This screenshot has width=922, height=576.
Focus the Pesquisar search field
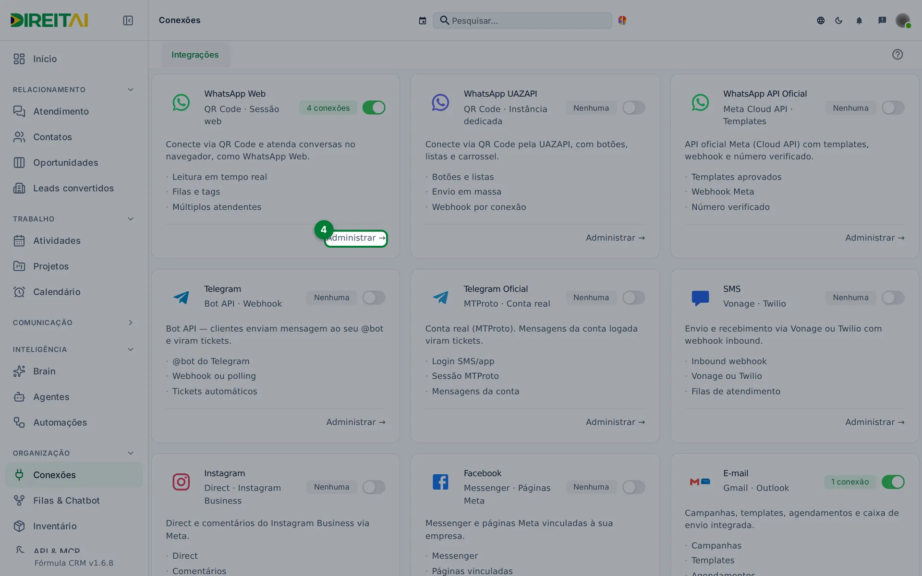click(522, 20)
